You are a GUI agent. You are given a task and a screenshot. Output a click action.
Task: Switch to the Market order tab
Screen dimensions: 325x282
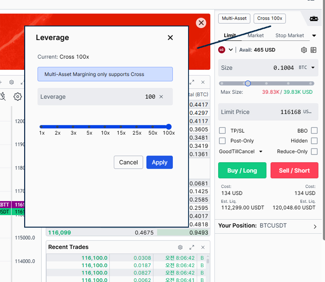255,35
